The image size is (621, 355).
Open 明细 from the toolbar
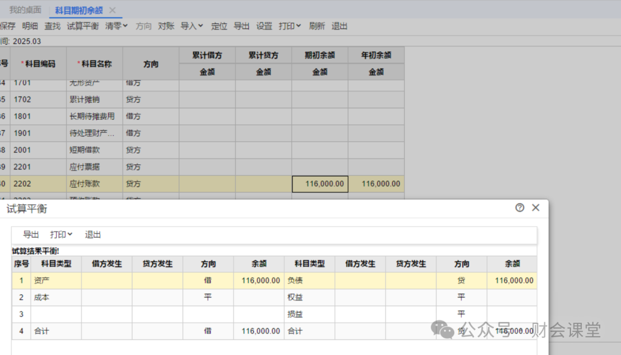click(x=30, y=26)
